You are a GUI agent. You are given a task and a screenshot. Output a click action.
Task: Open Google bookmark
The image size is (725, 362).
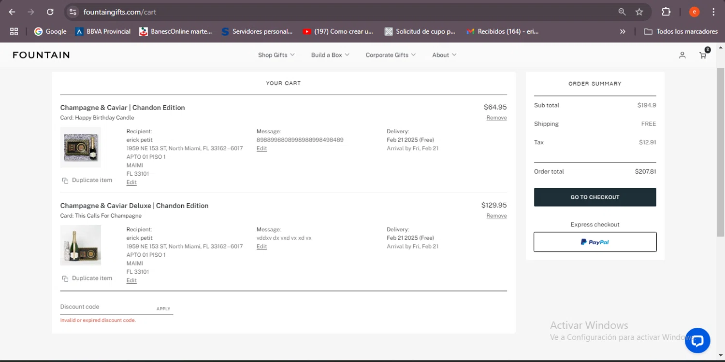pyautogui.click(x=50, y=31)
